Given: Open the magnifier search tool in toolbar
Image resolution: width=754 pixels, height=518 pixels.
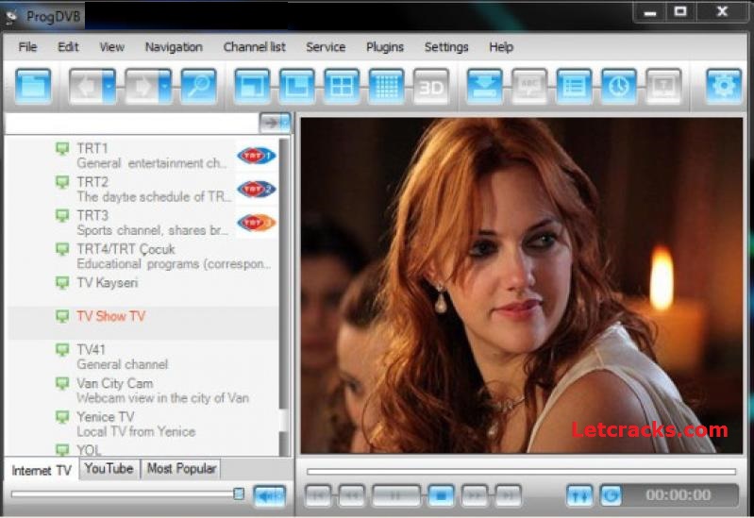Looking at the screenshot, I should coord(198,87).
